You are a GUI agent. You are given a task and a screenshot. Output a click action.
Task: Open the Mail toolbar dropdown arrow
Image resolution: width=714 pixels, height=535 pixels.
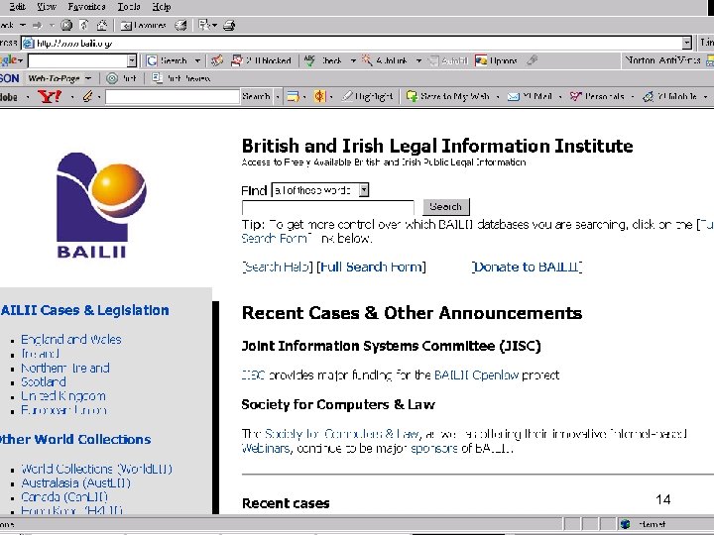[x=214, y=25]
